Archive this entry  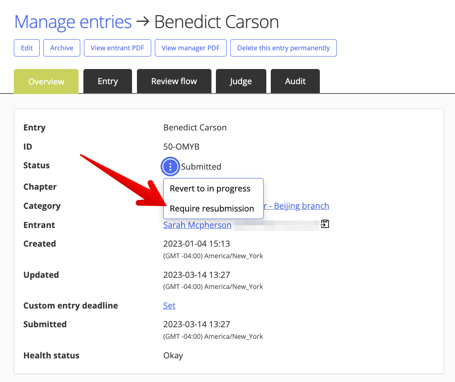62,48
